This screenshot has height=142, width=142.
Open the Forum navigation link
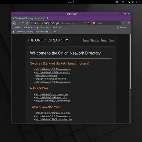point(104,40)
